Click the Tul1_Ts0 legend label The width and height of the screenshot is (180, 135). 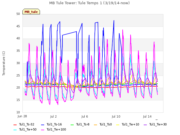click(106, 124)
